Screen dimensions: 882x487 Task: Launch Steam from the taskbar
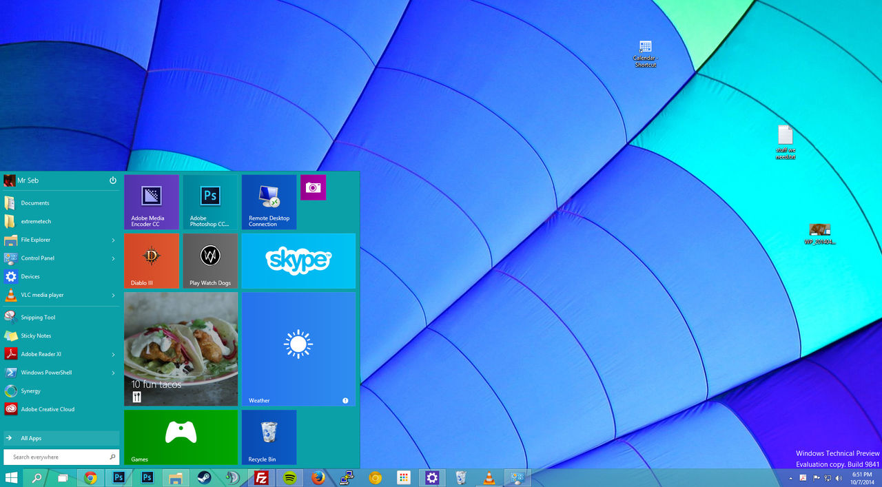(204, 477)
